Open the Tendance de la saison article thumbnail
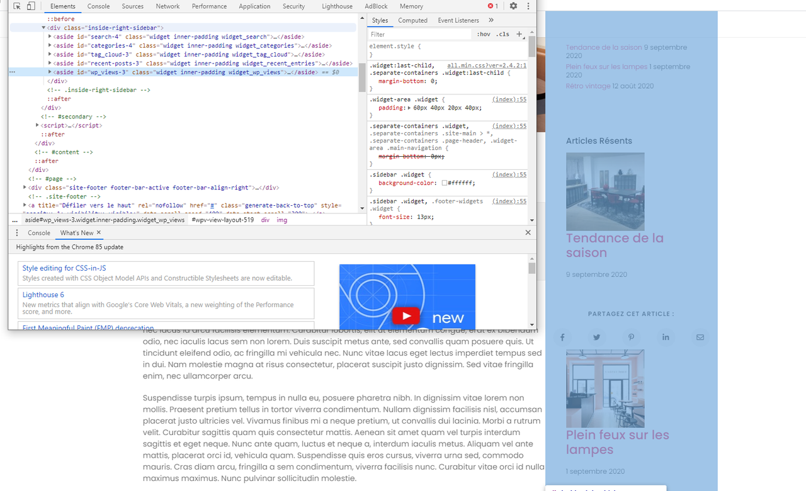 (x=605, y=191)
